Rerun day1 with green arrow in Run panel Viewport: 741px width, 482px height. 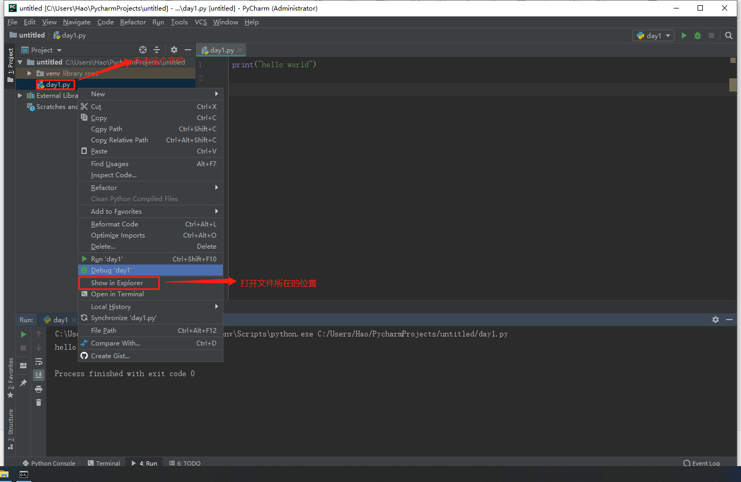coord(23,334)
